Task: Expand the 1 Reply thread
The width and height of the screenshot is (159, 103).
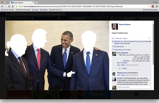Action: point(124,68)
